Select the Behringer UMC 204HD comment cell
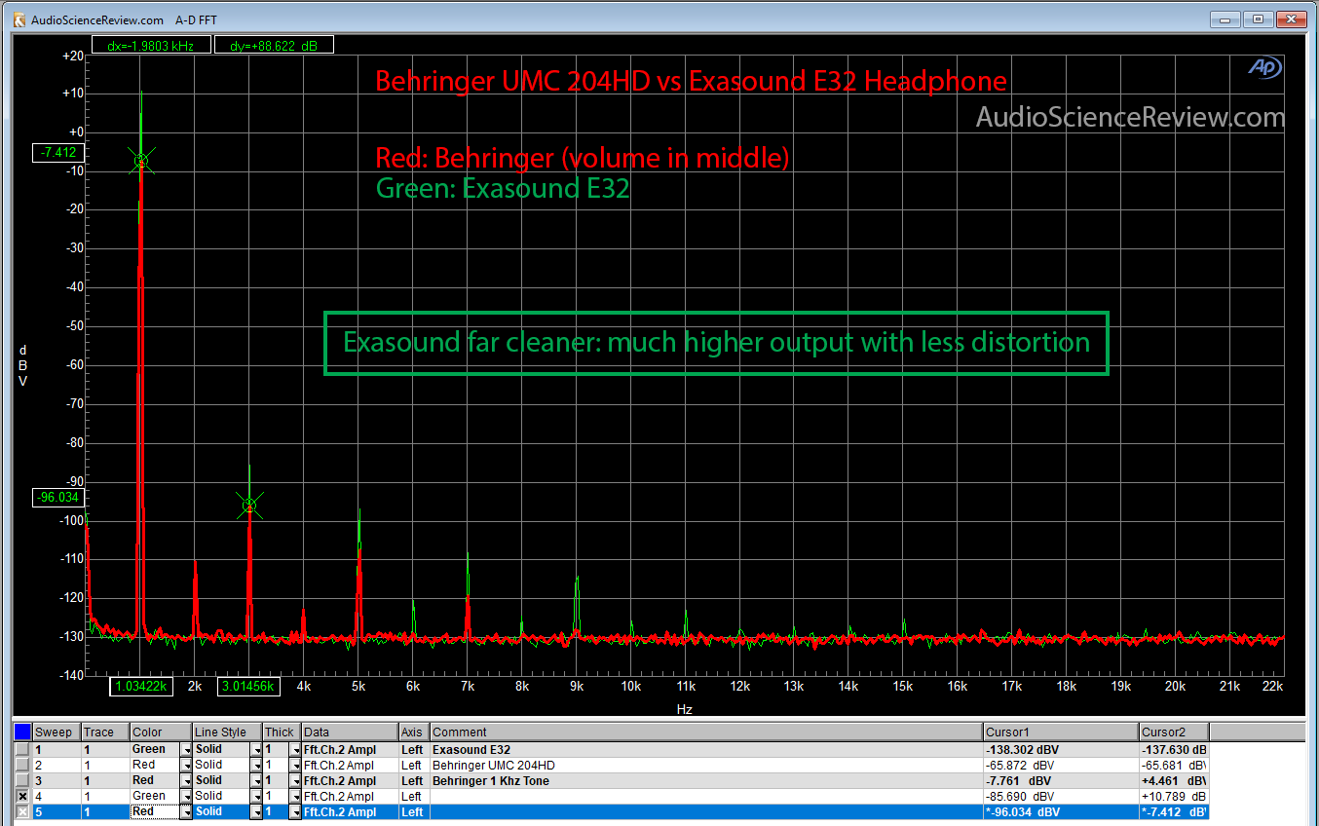This screenshot has height=826, width=1319. coord(706,765)
